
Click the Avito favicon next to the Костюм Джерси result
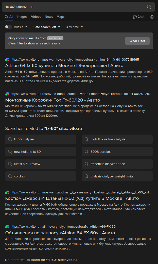tap(7, 192)
